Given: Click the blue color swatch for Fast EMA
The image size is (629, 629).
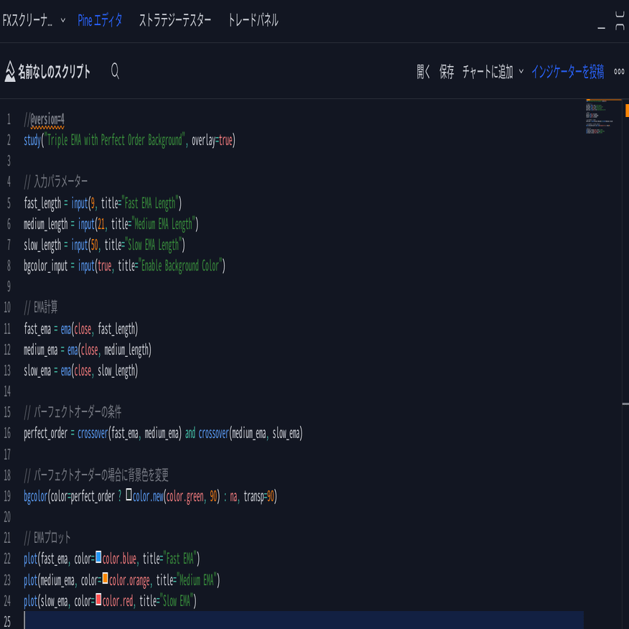Looking at the screenshot, I should click(98, 558).
